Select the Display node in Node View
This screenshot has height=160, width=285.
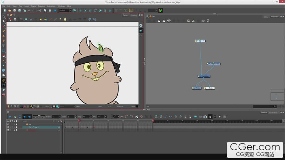click(210, 88)
